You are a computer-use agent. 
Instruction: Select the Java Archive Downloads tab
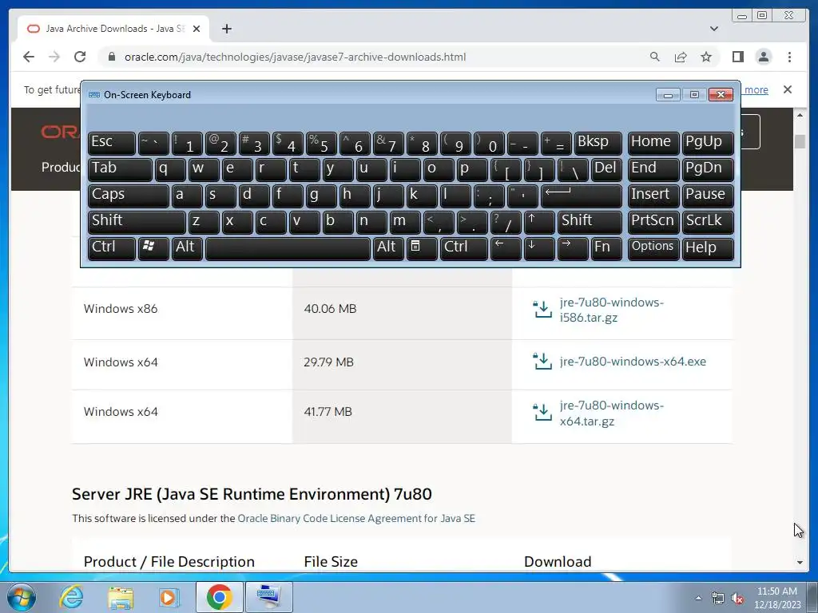113,29
